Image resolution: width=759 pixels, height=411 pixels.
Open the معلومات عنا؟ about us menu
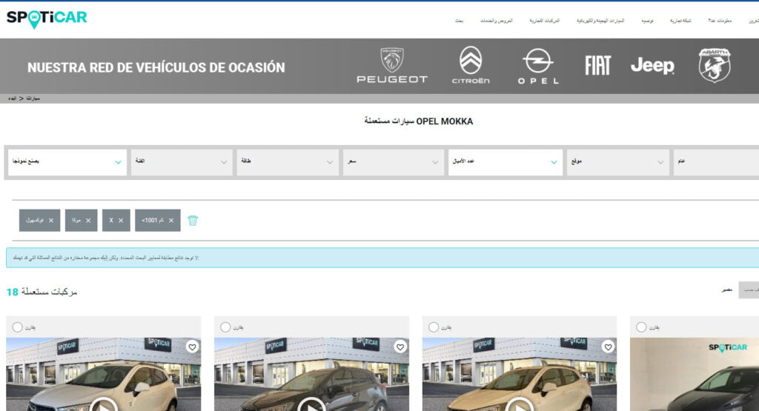point(720,21)
